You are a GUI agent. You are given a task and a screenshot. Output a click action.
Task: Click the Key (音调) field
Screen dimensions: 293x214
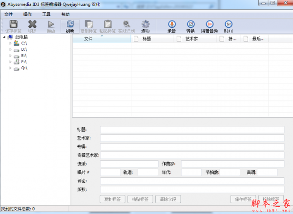coord(267,172)
